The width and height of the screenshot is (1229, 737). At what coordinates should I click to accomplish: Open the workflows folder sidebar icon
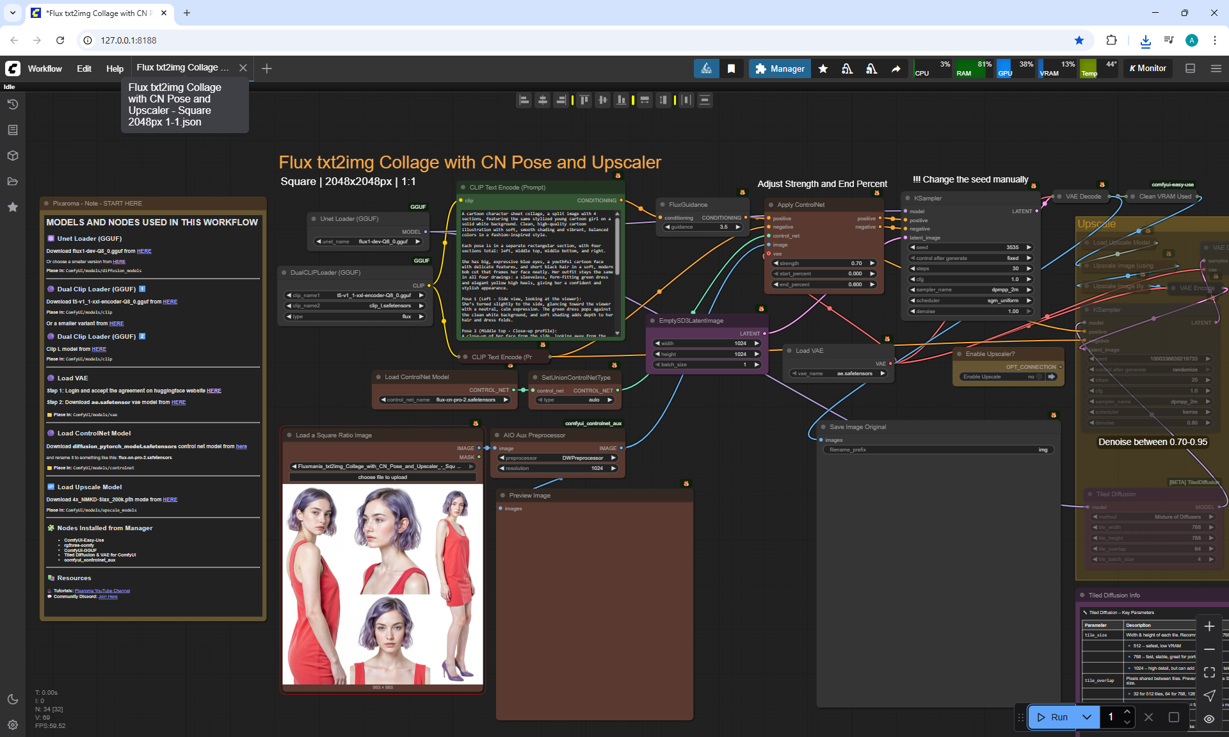coord(12,181)
